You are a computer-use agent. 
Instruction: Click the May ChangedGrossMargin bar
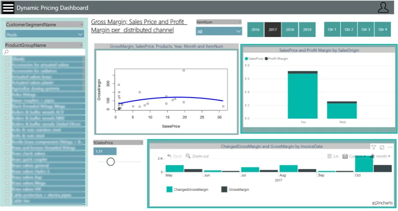click(x=175, y=169)
